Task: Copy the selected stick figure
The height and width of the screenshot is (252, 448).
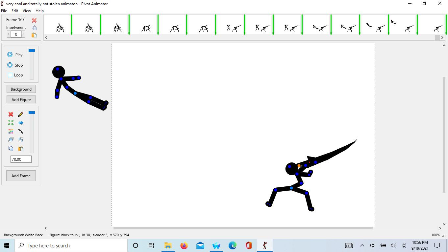Action: [x=11, y=148]
